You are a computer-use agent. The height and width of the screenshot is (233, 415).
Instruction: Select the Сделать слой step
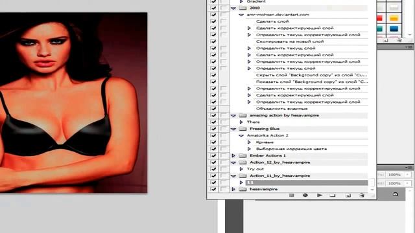[272, 21]
